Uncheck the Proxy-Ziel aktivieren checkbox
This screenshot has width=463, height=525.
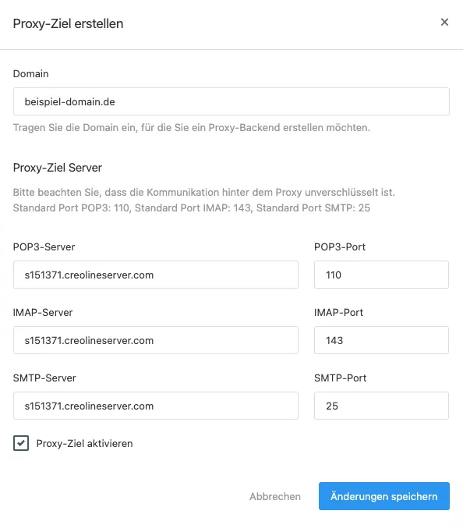(21, 443)
